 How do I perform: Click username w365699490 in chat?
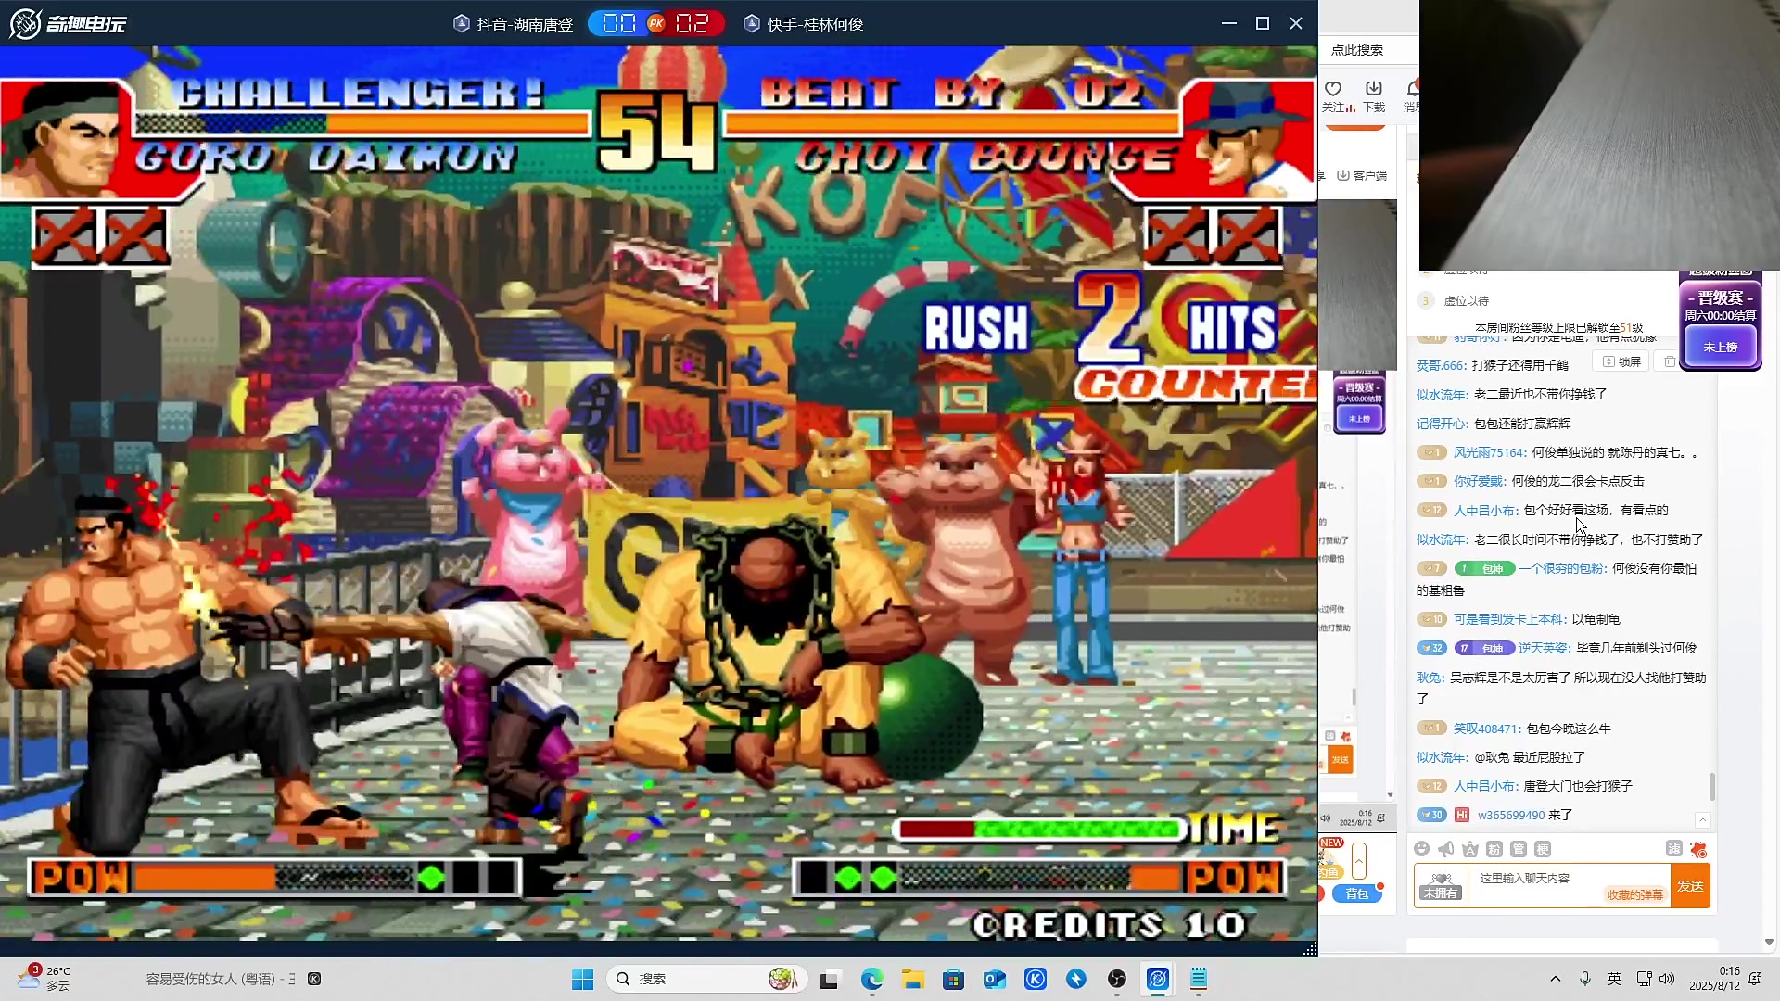click(x=1511, y=815)
